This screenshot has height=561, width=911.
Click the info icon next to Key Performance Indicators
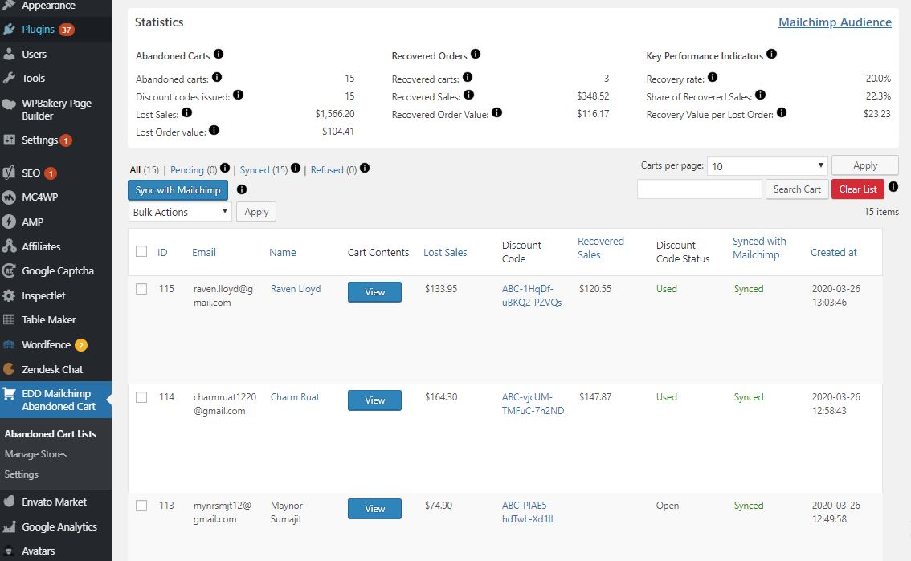(x=771, y=54)
